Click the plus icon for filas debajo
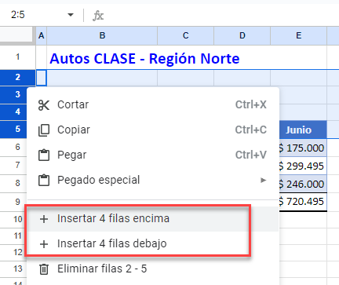 coord(44,244)
